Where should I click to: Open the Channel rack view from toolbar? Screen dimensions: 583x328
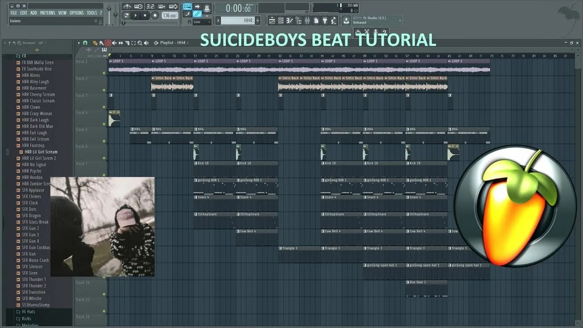[281, 20]
